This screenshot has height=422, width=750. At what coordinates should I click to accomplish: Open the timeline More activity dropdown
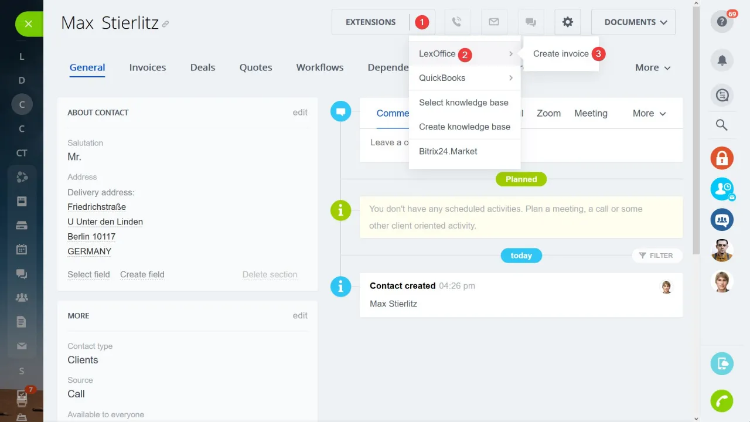tap(649, 114)
